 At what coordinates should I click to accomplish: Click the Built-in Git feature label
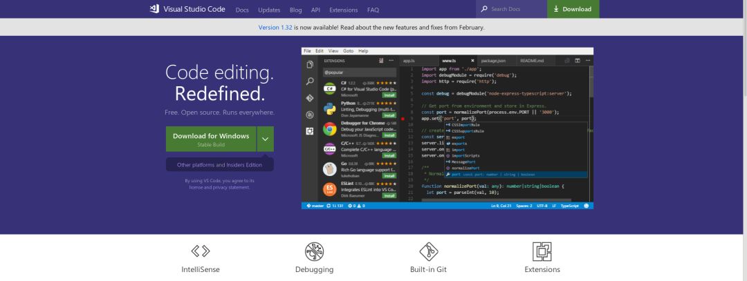pos(428,269)
